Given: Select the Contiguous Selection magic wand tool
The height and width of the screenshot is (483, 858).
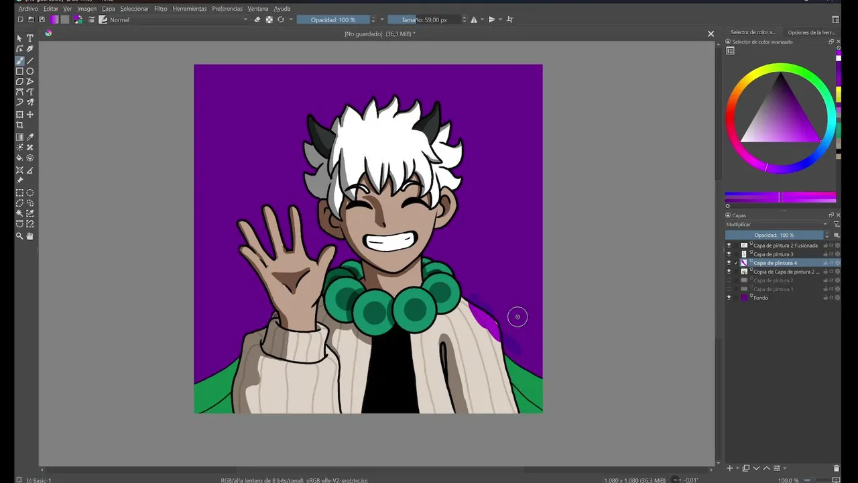Looking at the screenshot, I should tap(19, 213).
